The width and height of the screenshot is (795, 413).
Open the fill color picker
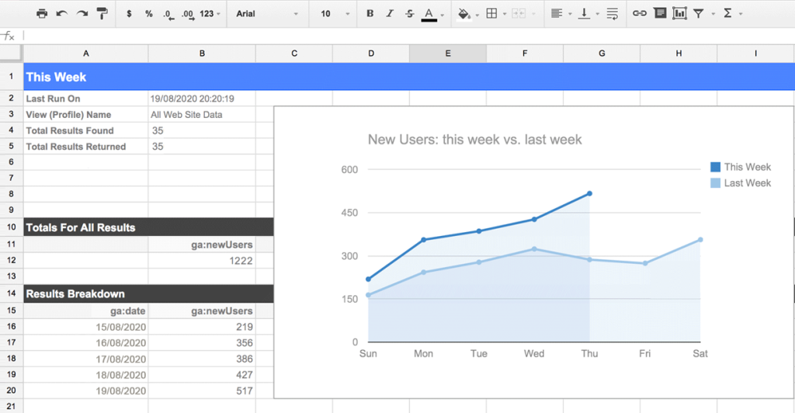tap(464, 14)
